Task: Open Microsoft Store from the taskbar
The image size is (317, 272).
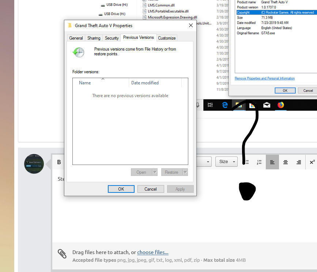Action: point(252,105)
